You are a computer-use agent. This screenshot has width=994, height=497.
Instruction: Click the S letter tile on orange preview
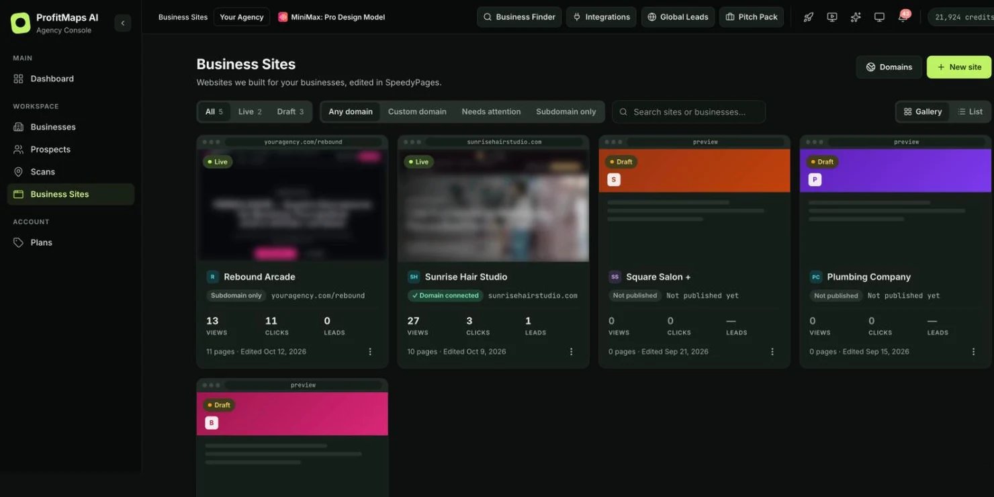tap(614, 179)
